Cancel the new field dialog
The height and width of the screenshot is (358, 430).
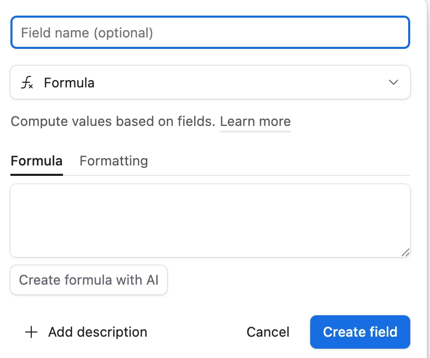tap(268, 332)
